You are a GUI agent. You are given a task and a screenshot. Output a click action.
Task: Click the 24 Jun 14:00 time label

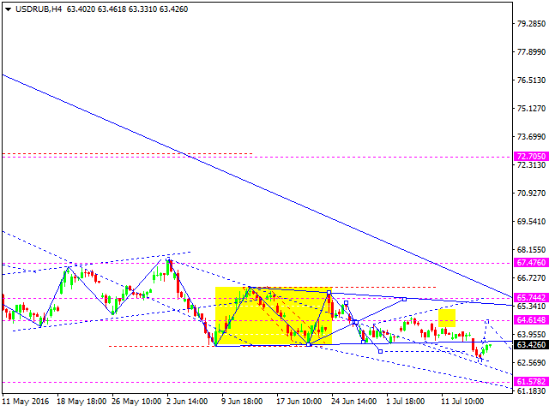(x=354, y=402)
